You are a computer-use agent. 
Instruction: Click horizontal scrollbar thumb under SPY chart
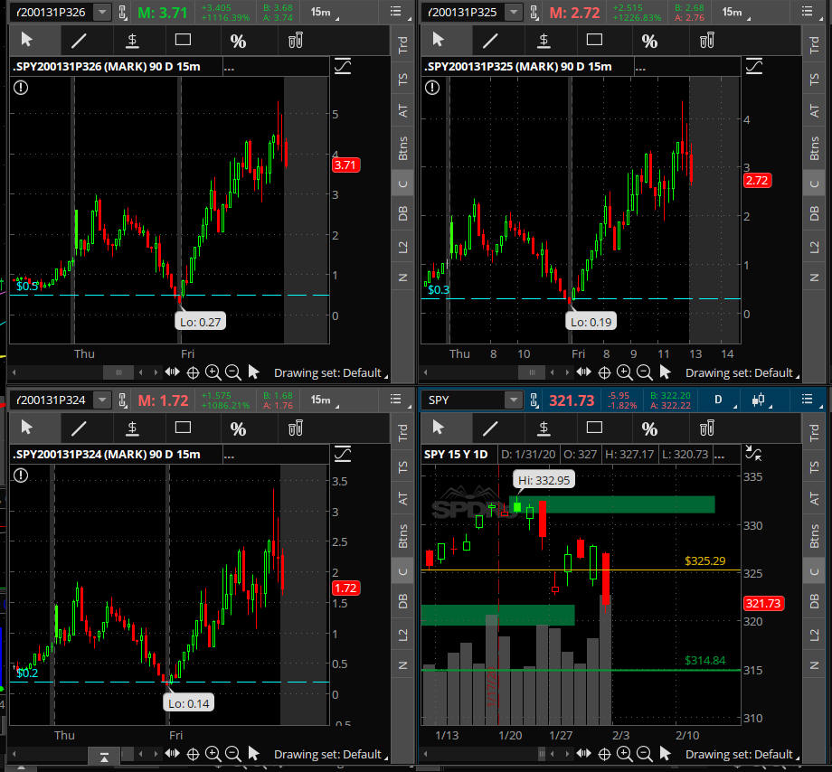542,754
